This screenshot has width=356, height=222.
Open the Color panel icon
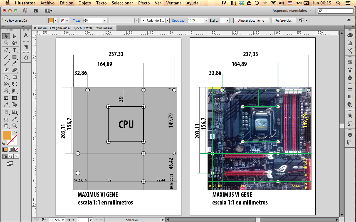(x=350, y=35)
